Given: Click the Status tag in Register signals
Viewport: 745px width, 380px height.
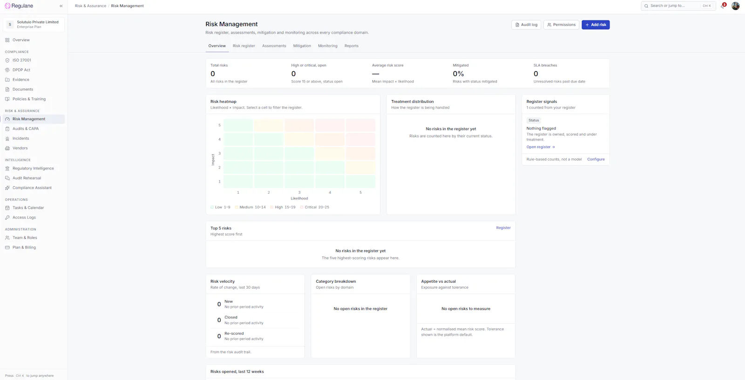Looking at the screenshot, I should (534, 120).
